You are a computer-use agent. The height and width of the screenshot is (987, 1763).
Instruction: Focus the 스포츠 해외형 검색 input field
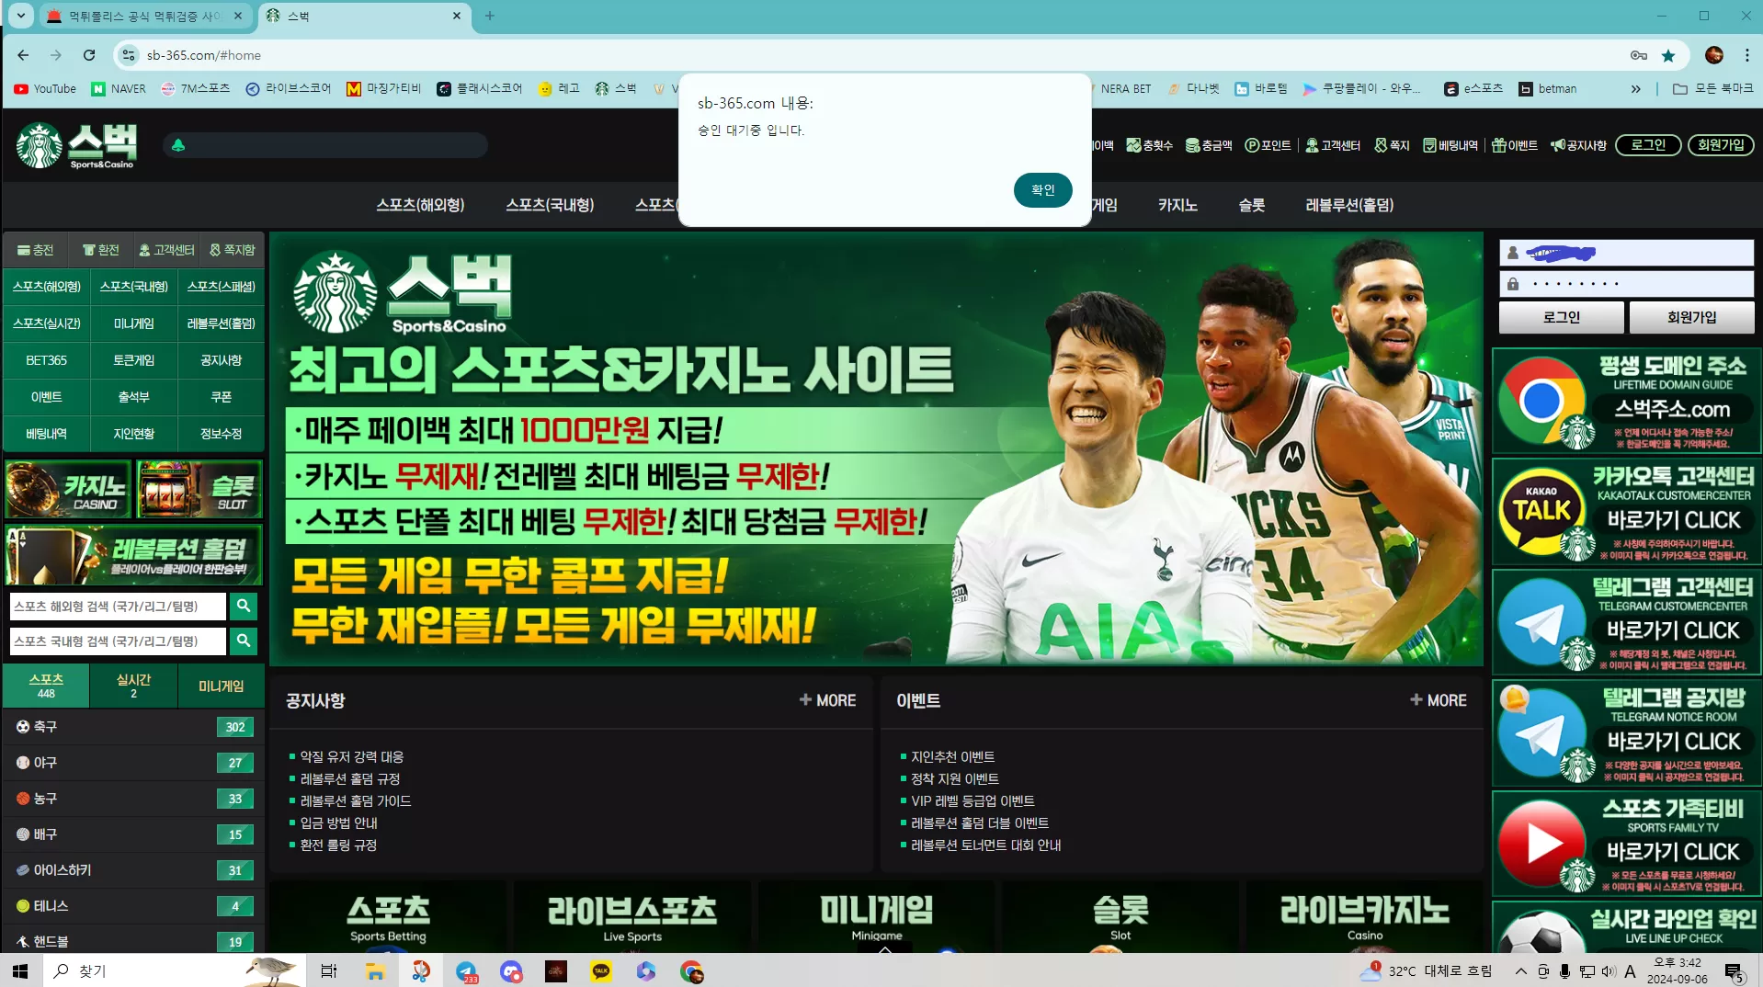(x=118, y=607)
